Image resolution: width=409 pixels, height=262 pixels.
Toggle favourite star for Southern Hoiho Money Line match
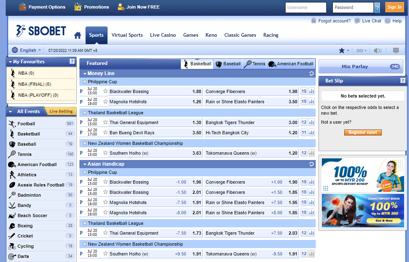click(106, 153)
